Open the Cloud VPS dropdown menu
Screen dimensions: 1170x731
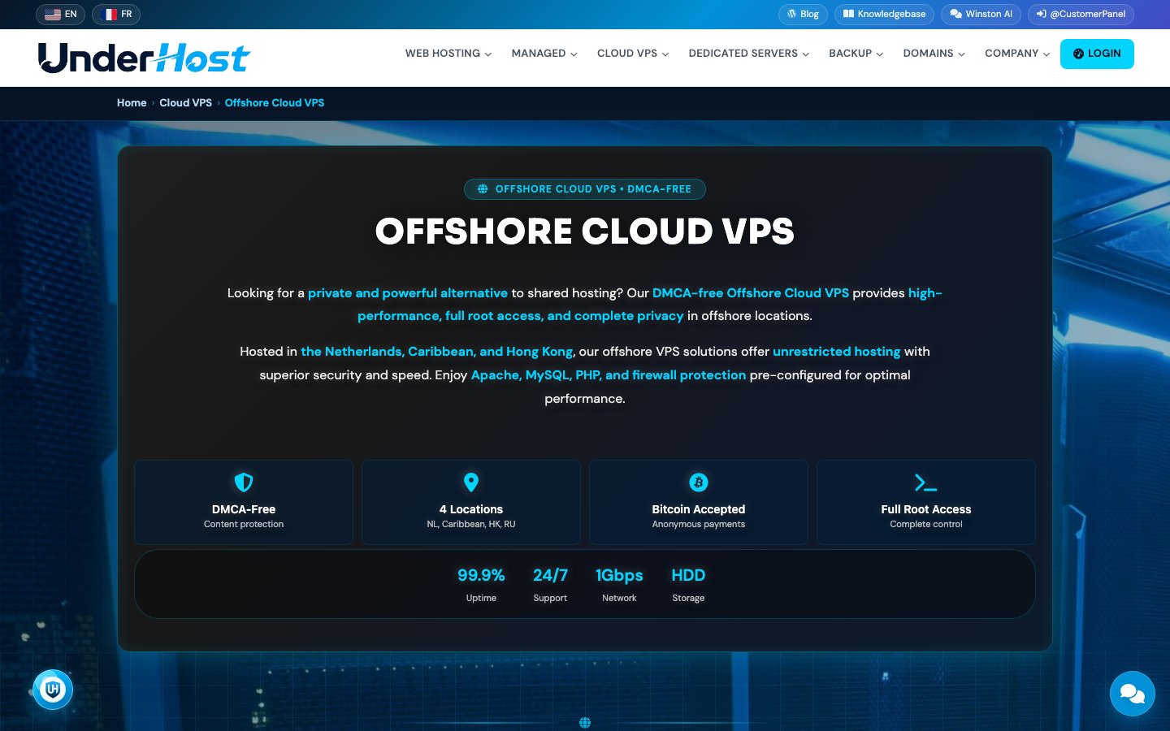click(x=633, y=54)
